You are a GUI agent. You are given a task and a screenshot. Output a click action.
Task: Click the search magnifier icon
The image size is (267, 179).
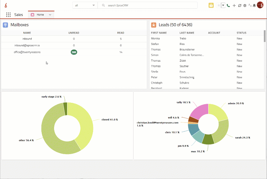click(x=103, y=5)
